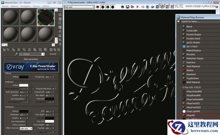
Task: Click the white Reflect color swatch
Action: pos(24,85)
